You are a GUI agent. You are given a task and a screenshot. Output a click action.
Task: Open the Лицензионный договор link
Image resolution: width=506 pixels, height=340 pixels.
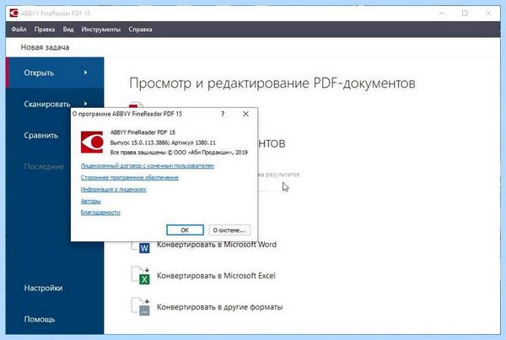pyautogui.click(x=147, y=165)
